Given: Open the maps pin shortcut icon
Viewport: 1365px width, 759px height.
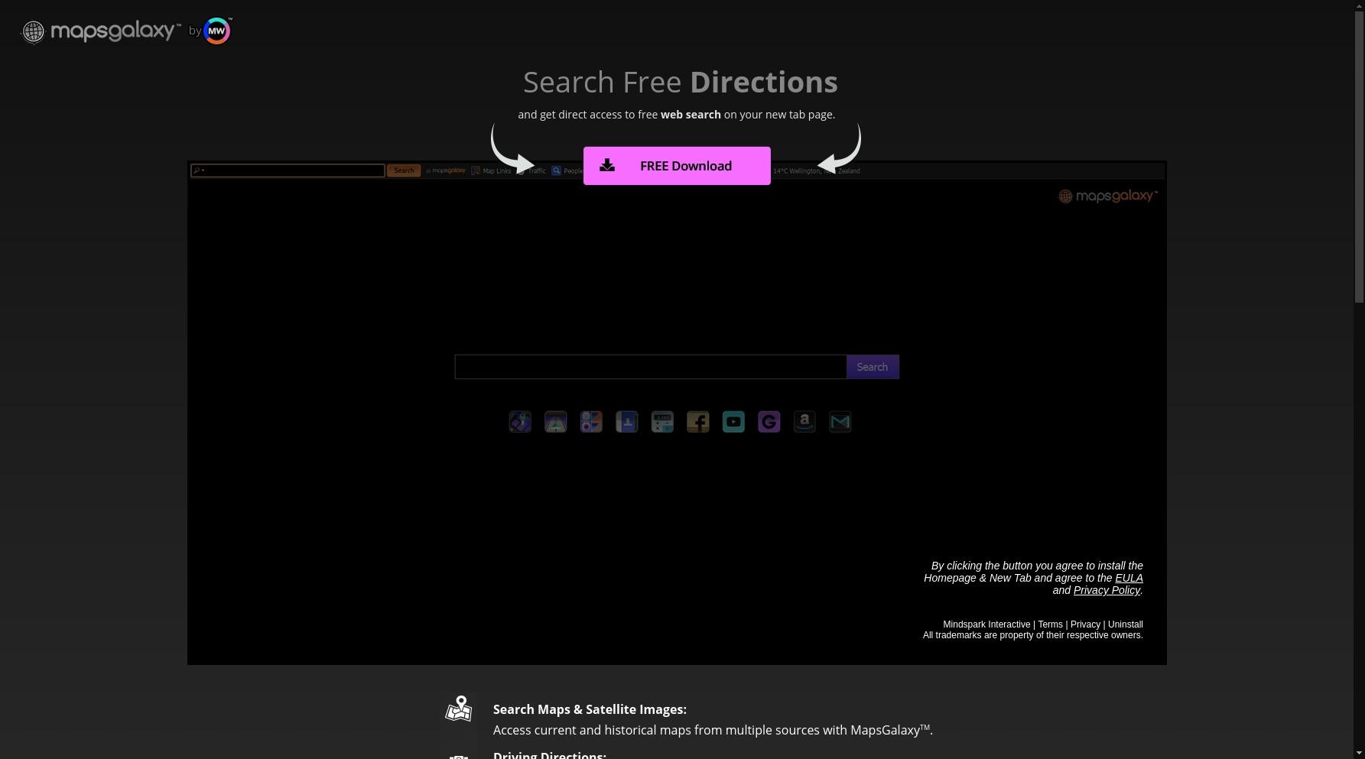Looking at the screenshot, I should 520,422.
